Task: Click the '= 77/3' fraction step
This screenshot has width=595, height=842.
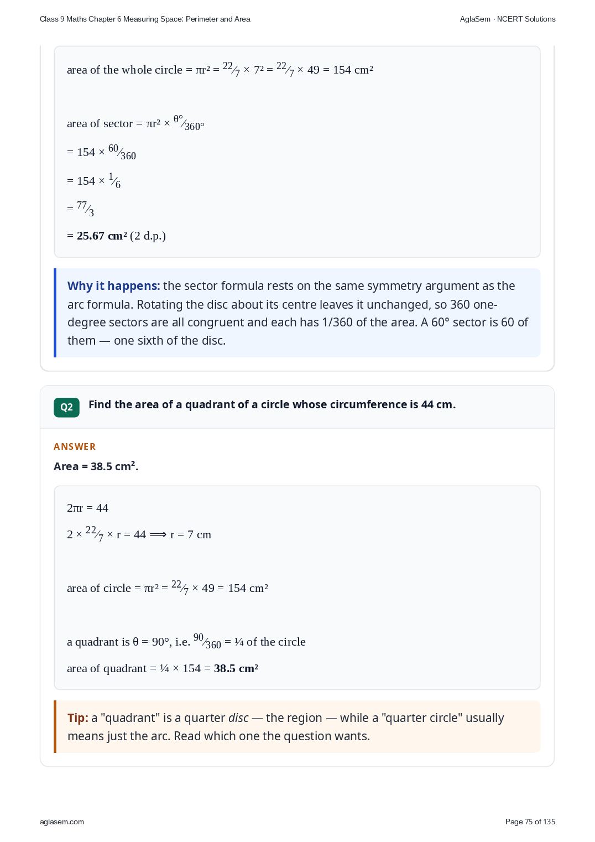Action: point(80,209)
